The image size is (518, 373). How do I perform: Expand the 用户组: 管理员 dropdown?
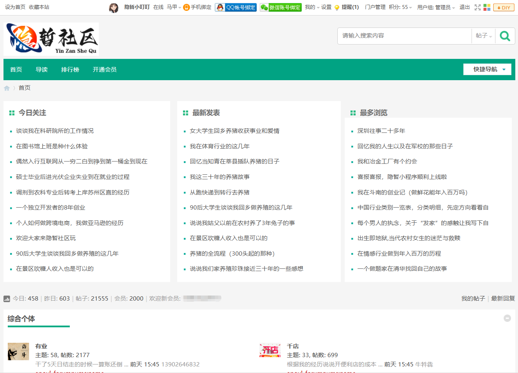click(436, 7)
